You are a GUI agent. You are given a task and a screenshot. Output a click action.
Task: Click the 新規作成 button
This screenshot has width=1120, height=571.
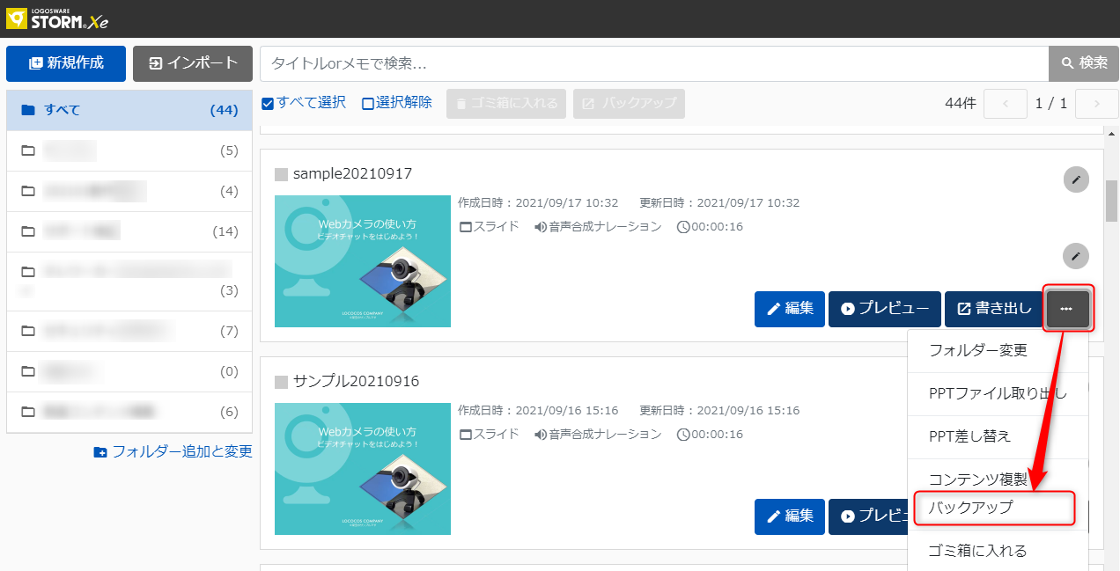(66, 63)
